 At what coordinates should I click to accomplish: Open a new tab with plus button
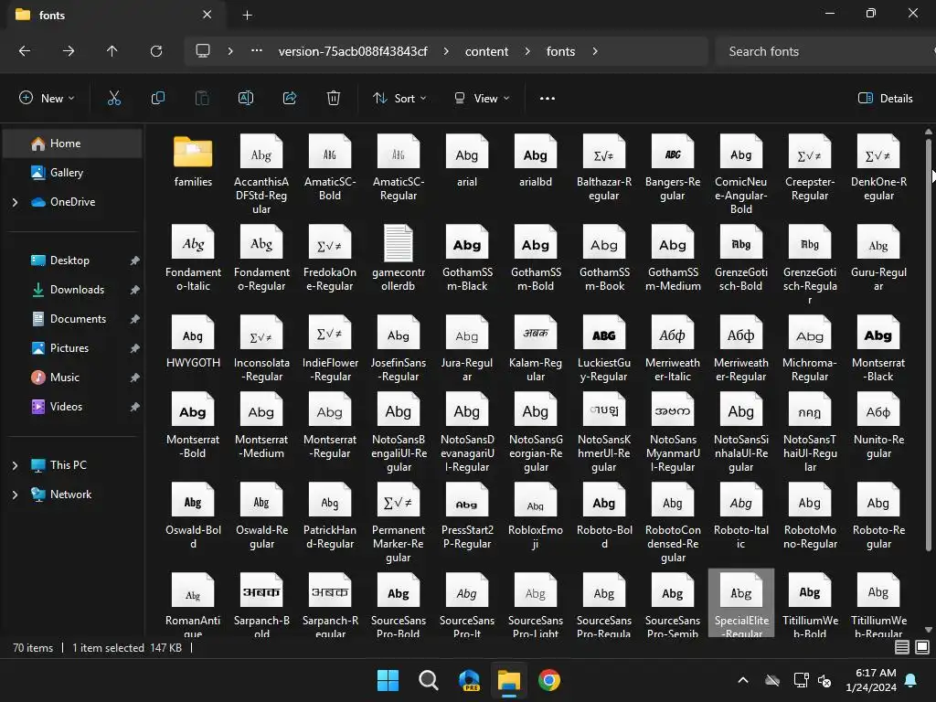pos(247,16)
